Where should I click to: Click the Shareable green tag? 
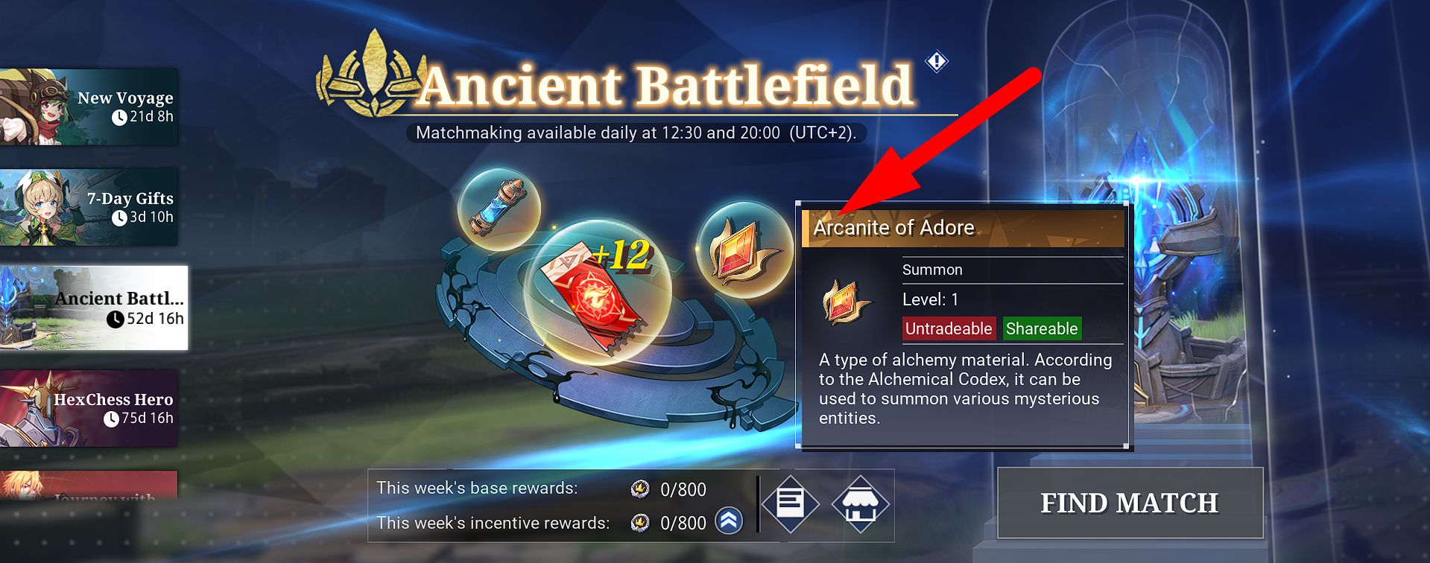(1042, 328)
